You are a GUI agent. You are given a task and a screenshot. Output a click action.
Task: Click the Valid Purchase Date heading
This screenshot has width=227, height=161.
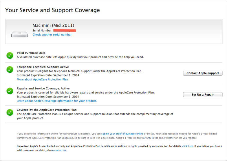(x=31, y=53)
